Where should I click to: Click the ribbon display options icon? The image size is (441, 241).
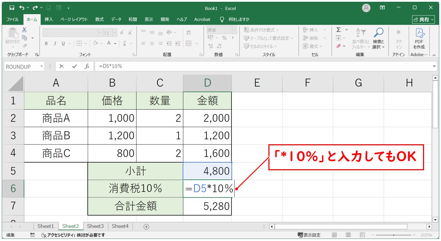(x=383, y=8)
